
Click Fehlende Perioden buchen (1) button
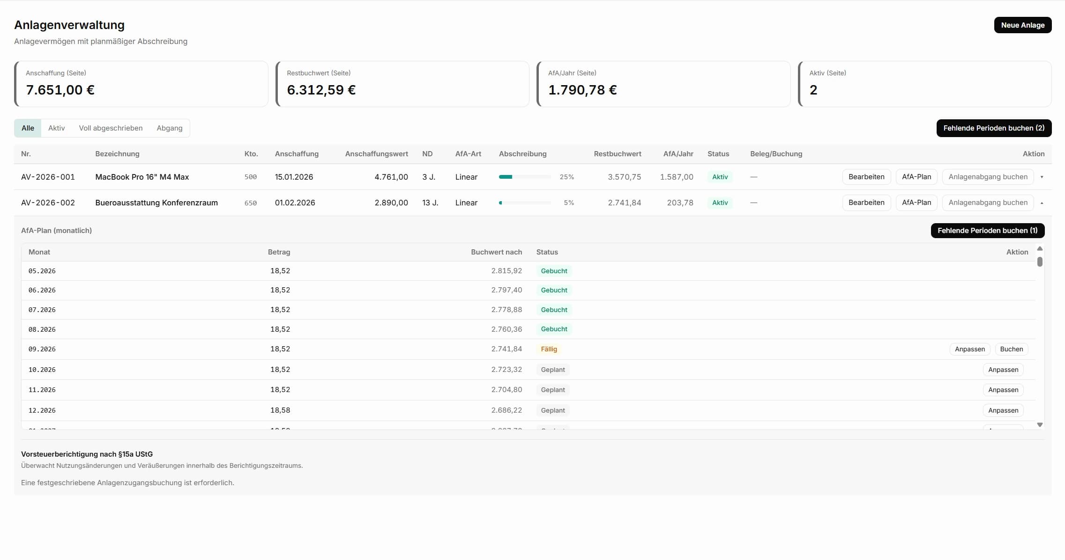coord(987,231)
